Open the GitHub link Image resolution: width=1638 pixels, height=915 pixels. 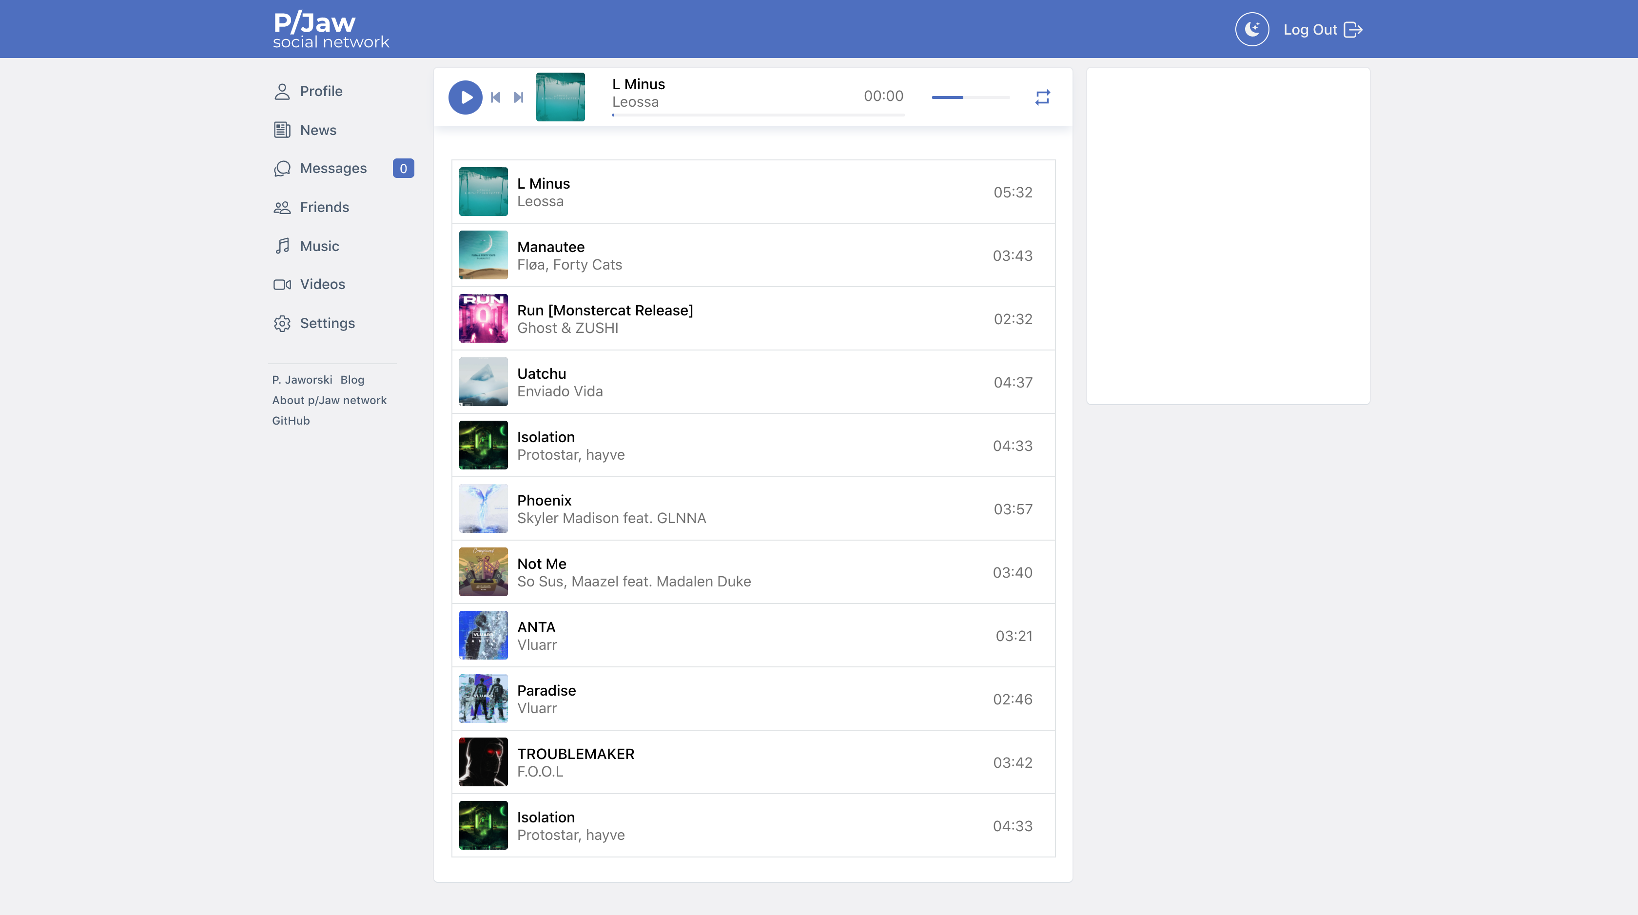(291, 420)
